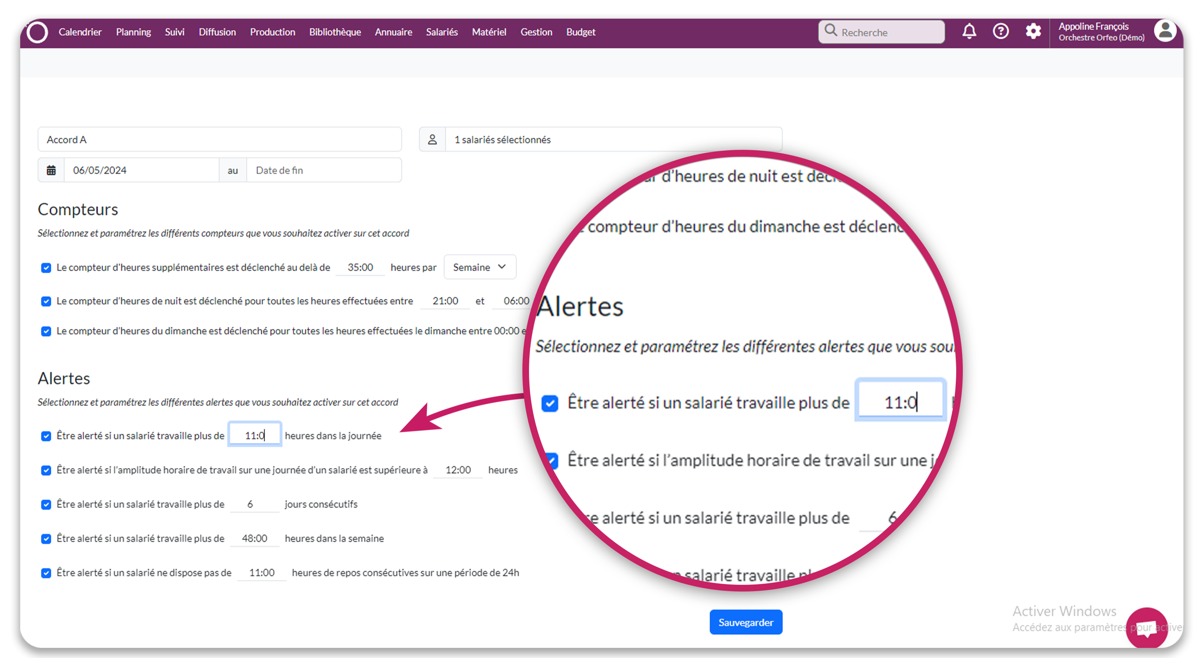Open the notifications bell
Image resolution: width=1204 pixels, height=658 pixels.
coord(969,32)
